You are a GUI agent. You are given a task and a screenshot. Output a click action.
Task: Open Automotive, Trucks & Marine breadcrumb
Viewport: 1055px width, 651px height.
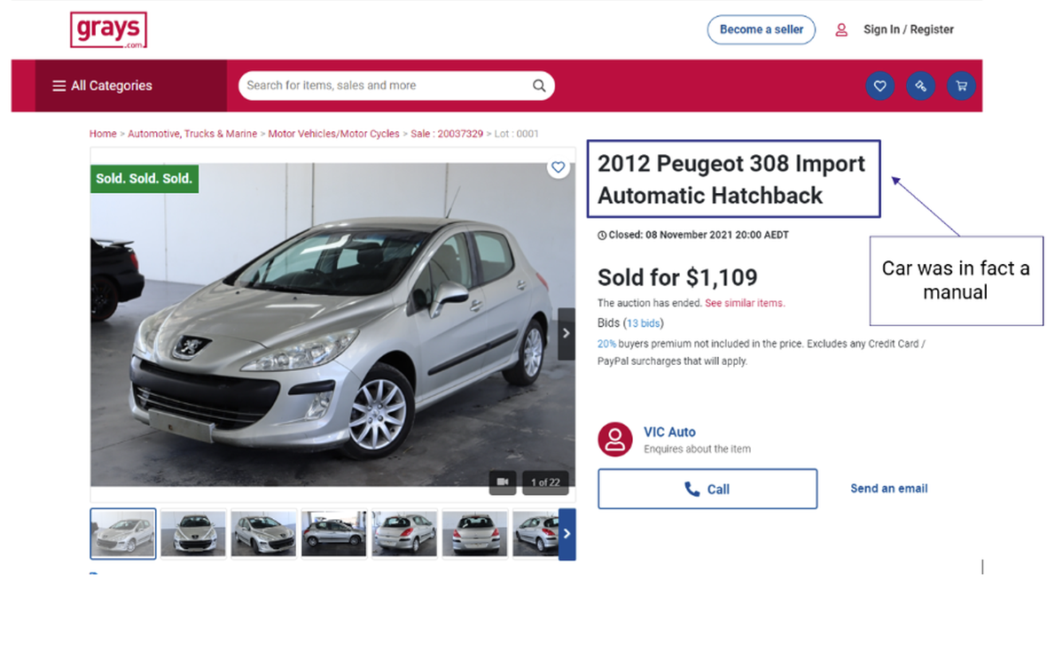[x=192, y=134]
